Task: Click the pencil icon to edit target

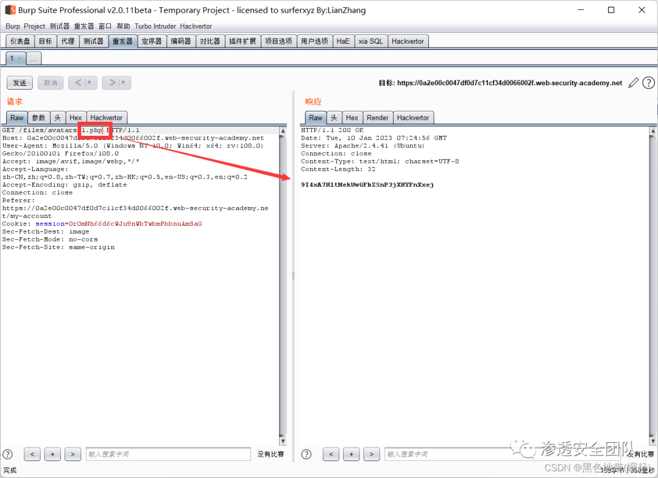Action: coord(633,83)
